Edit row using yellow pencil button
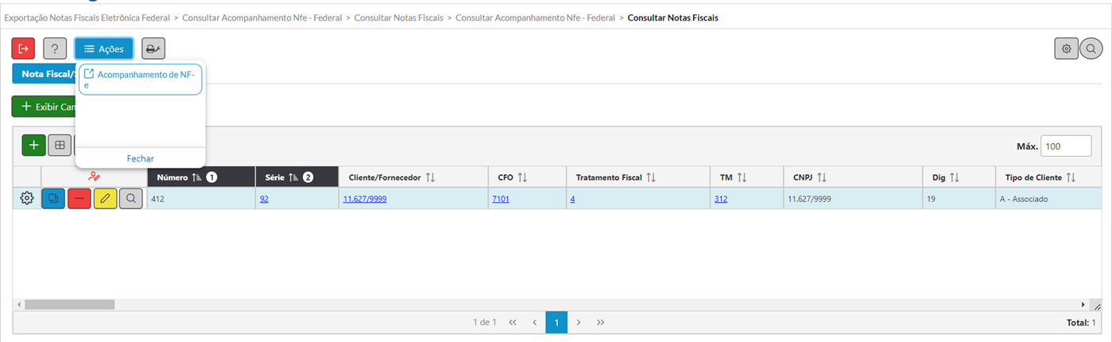 coord(105,199)
